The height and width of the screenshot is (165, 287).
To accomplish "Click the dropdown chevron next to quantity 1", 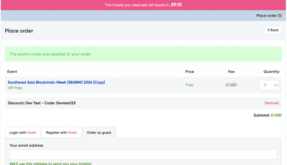I will tap(275, 85).
